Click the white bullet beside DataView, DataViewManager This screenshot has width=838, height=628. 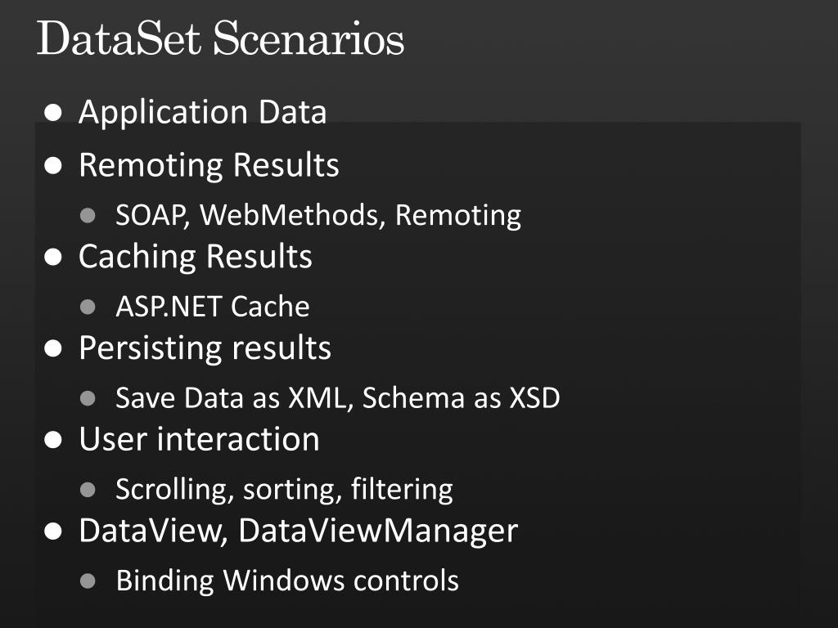(x=53, y=532)
